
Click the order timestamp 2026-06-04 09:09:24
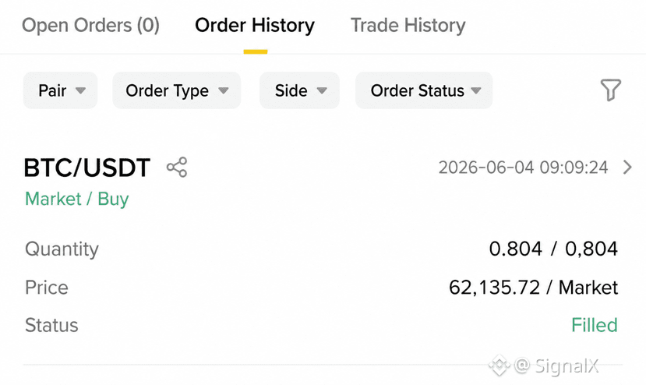[523, 168]
